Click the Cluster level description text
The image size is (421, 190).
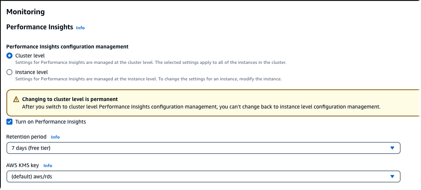(x=151, y=63)
